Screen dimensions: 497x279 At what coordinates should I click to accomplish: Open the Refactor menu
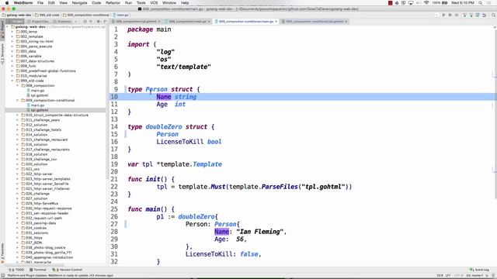113,3
